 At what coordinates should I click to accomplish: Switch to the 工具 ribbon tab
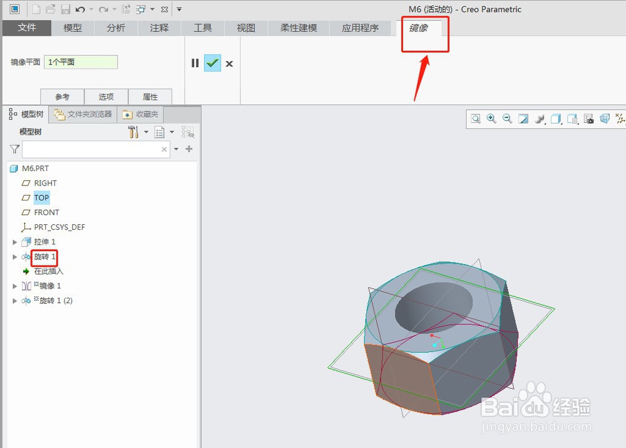click(x=203, y=28)
